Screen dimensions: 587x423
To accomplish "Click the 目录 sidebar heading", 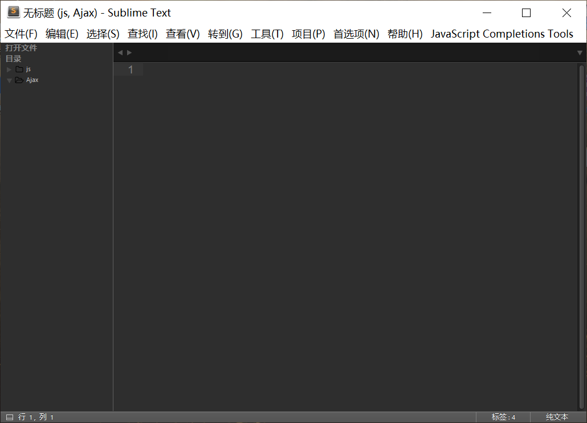I will 14,59.
